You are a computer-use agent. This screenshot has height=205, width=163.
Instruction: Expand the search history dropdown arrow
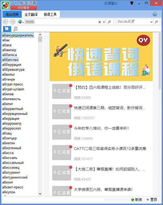click(x=104, y=22)
